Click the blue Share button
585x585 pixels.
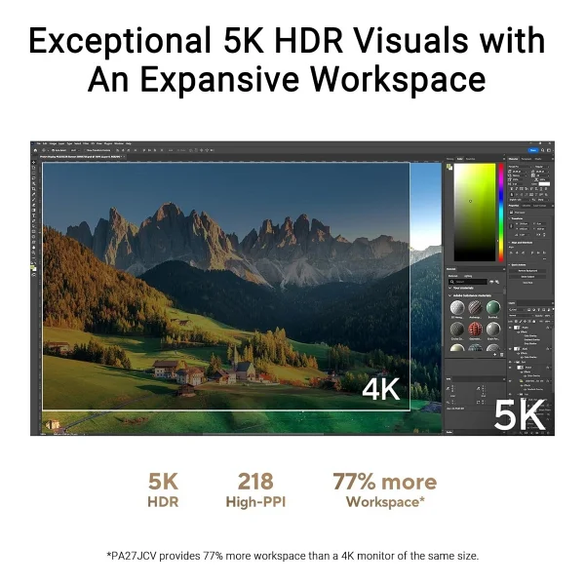533,150
